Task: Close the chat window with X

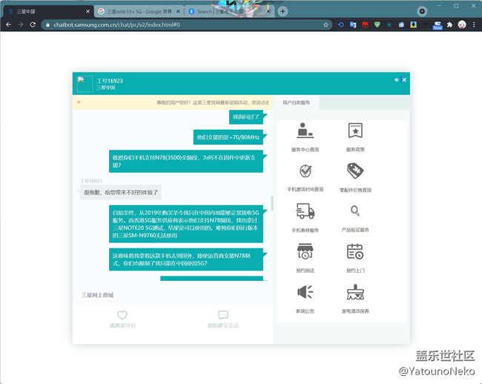Action: pyautogui.click(x=404, y=80)
